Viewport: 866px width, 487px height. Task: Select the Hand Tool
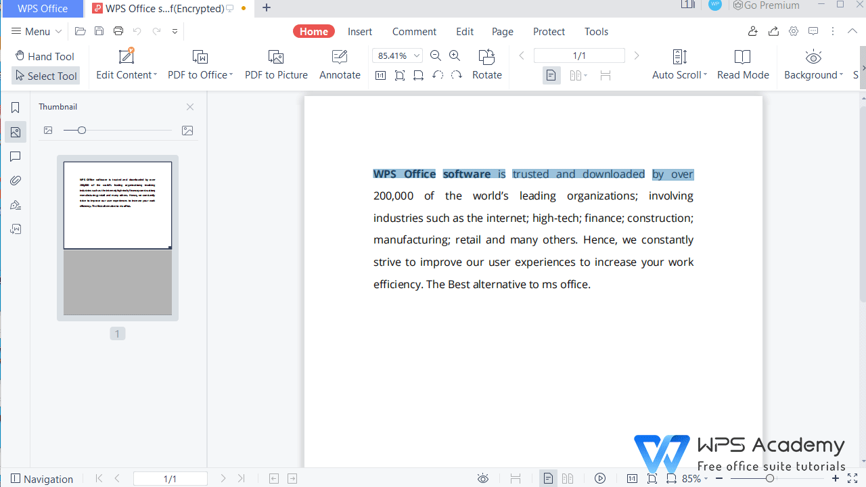[x=45, y=56]
